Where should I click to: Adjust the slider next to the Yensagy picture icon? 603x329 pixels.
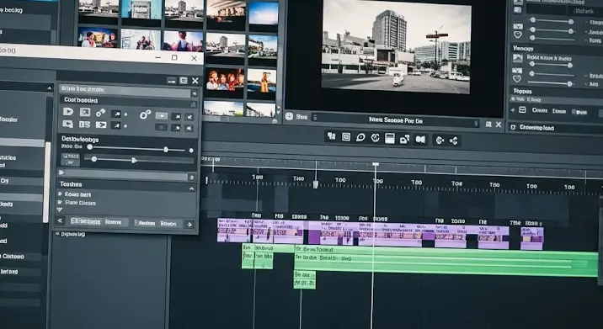click(x=551, y=65)
